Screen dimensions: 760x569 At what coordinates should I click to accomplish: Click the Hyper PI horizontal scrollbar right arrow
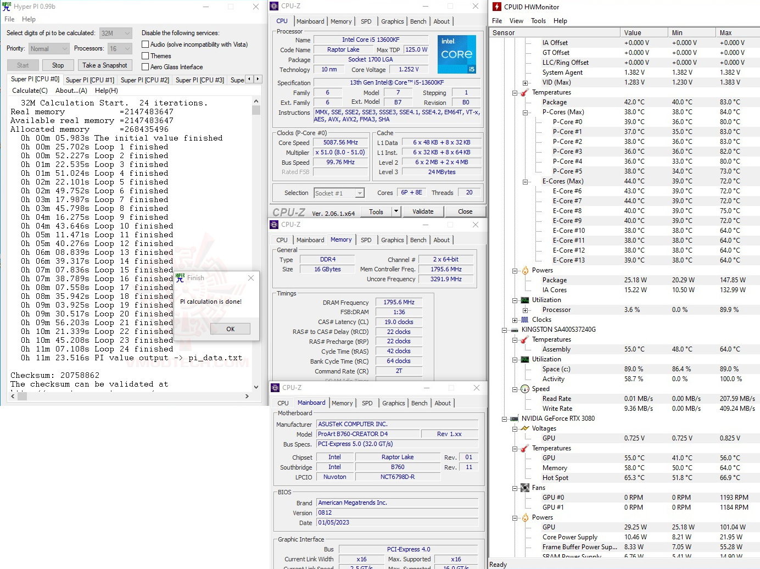[x=247, y=396]
